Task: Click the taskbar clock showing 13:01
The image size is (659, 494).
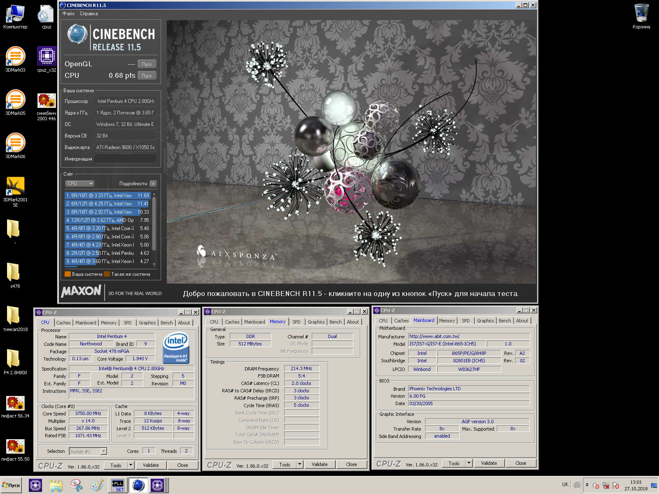Action: 636,485
